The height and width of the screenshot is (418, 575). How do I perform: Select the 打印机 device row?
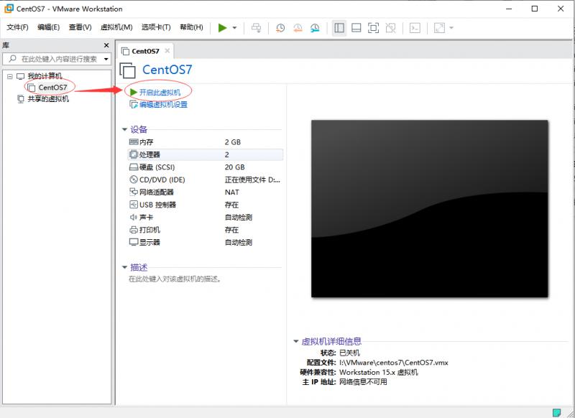click(x=206, y=230)
